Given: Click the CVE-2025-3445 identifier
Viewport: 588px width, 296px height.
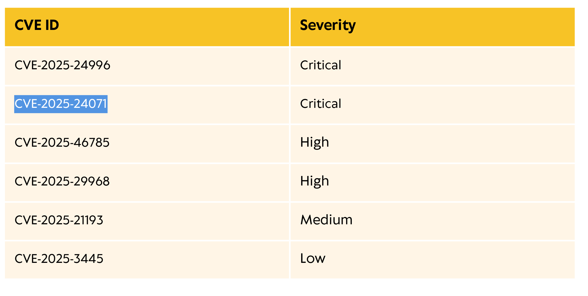Looking at the screenshot, I should click(x=59, y=259).
